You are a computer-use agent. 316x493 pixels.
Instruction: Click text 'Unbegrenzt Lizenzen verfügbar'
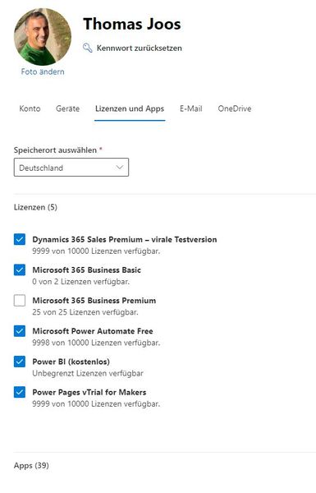point(88,374)
